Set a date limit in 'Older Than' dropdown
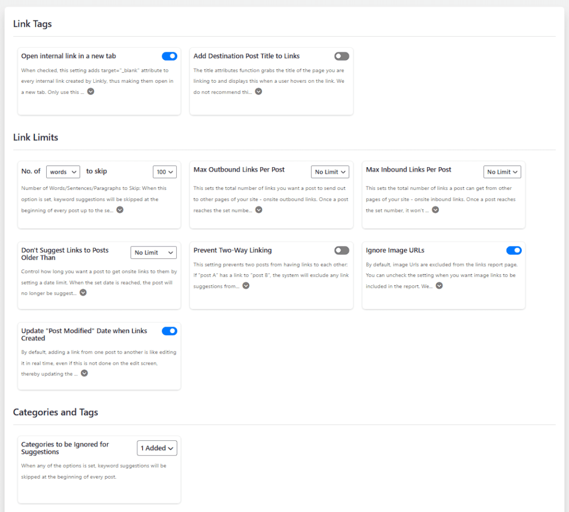This screenshot has height=512, width=569. pyautogui.click(x=153, y=253)
